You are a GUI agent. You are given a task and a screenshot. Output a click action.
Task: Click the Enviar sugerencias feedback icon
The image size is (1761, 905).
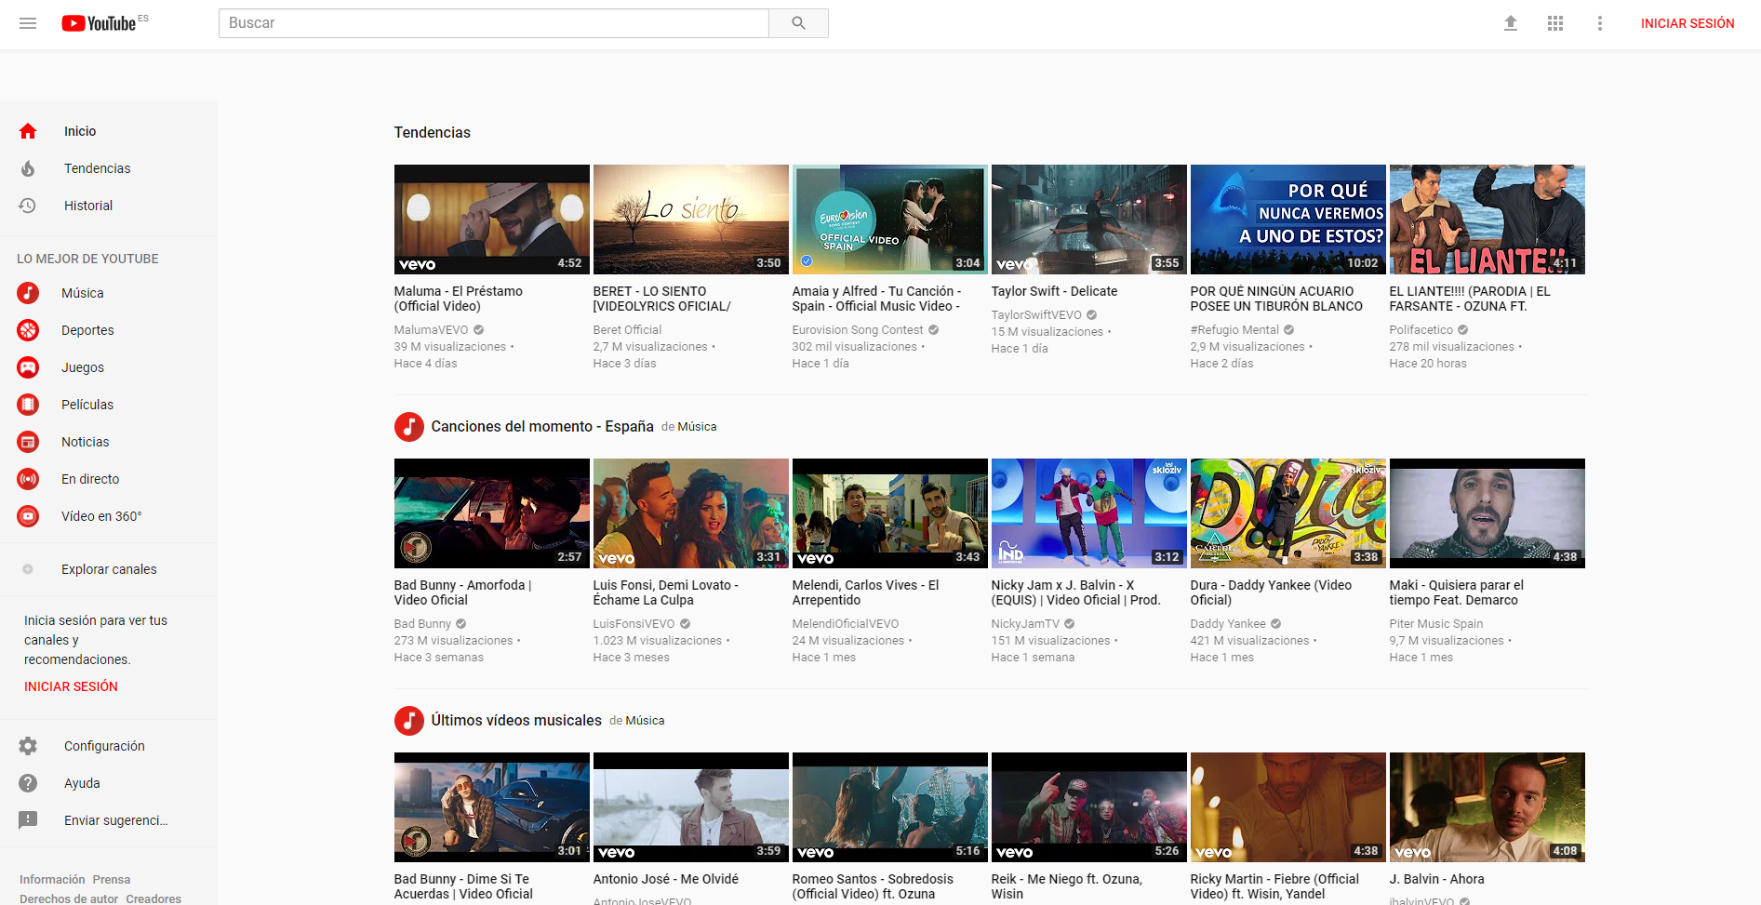28,820
